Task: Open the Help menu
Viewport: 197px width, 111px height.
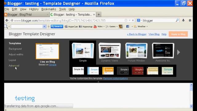Action: tap(72, 9)
